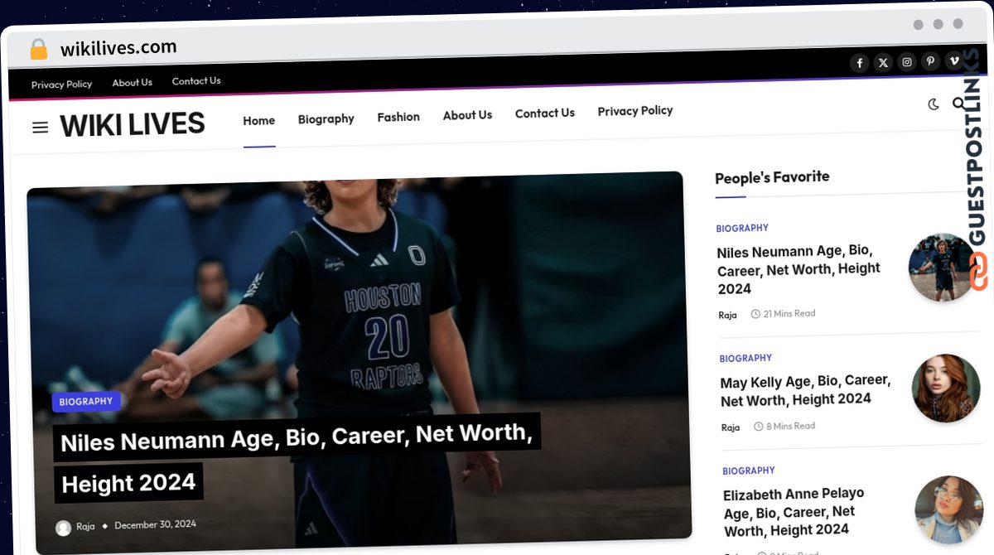Click Biography label above Elizabeth Anne Pelayo post
This screenshot has height=555, width=994.
(749, 471)
